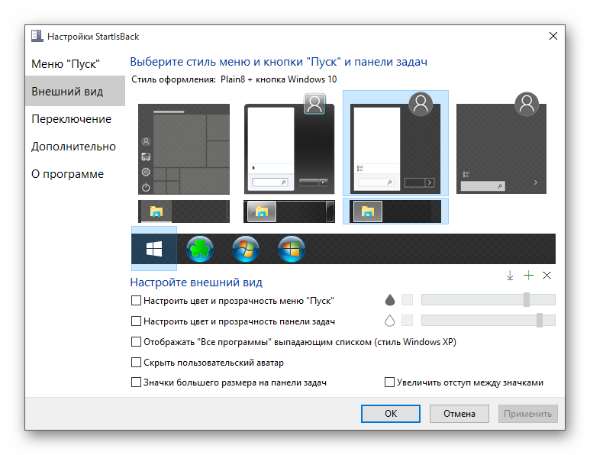590x455 pixels.
Task: Click the dark droplet icon for start menu color
Action: pyautogui.click(x=390, y=300)
